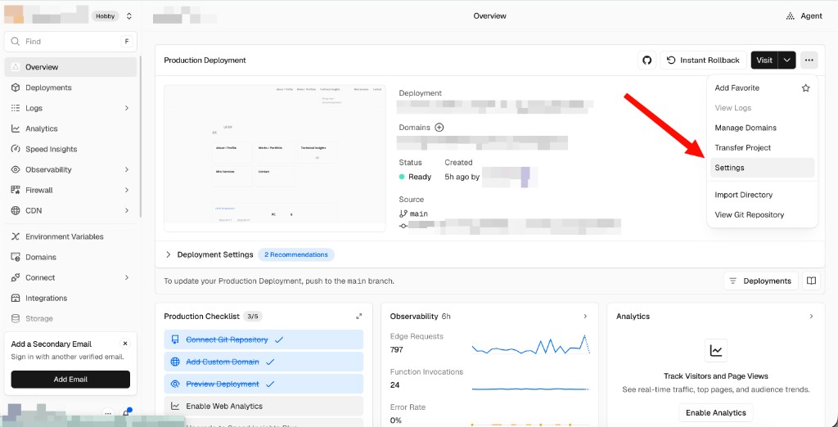
Task: Click Enable Web Analytics checklist item
Action: point(264,407)
